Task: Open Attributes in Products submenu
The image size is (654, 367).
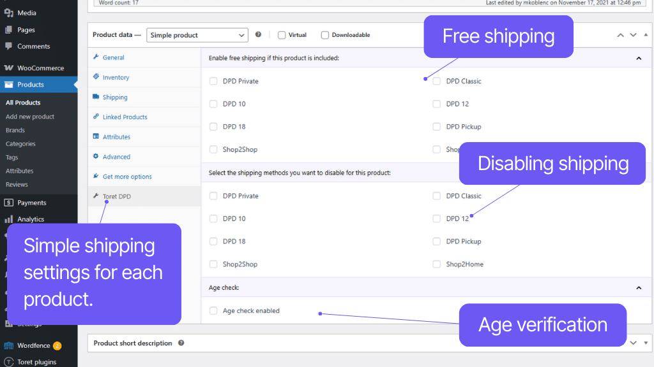Action: [20, 171]
